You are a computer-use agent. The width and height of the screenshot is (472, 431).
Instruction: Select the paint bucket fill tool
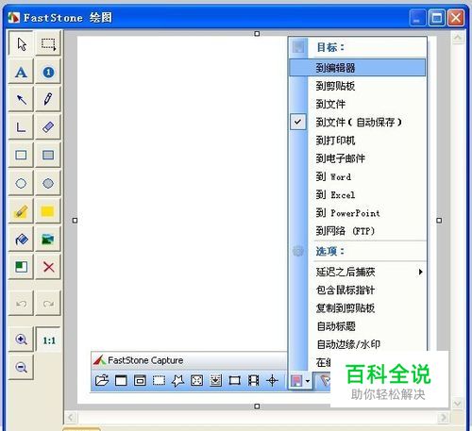[x=21, y=239]
